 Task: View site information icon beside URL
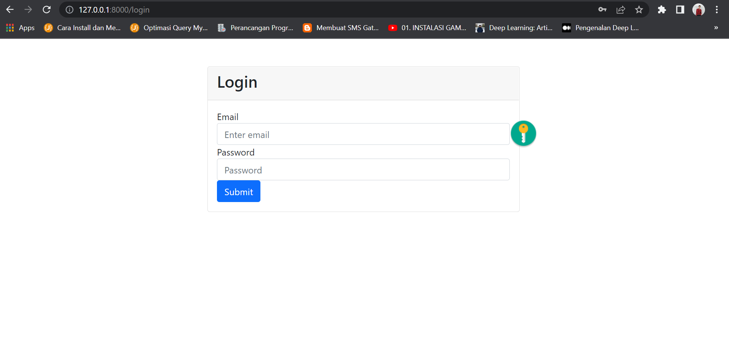[x=69, y=10]
